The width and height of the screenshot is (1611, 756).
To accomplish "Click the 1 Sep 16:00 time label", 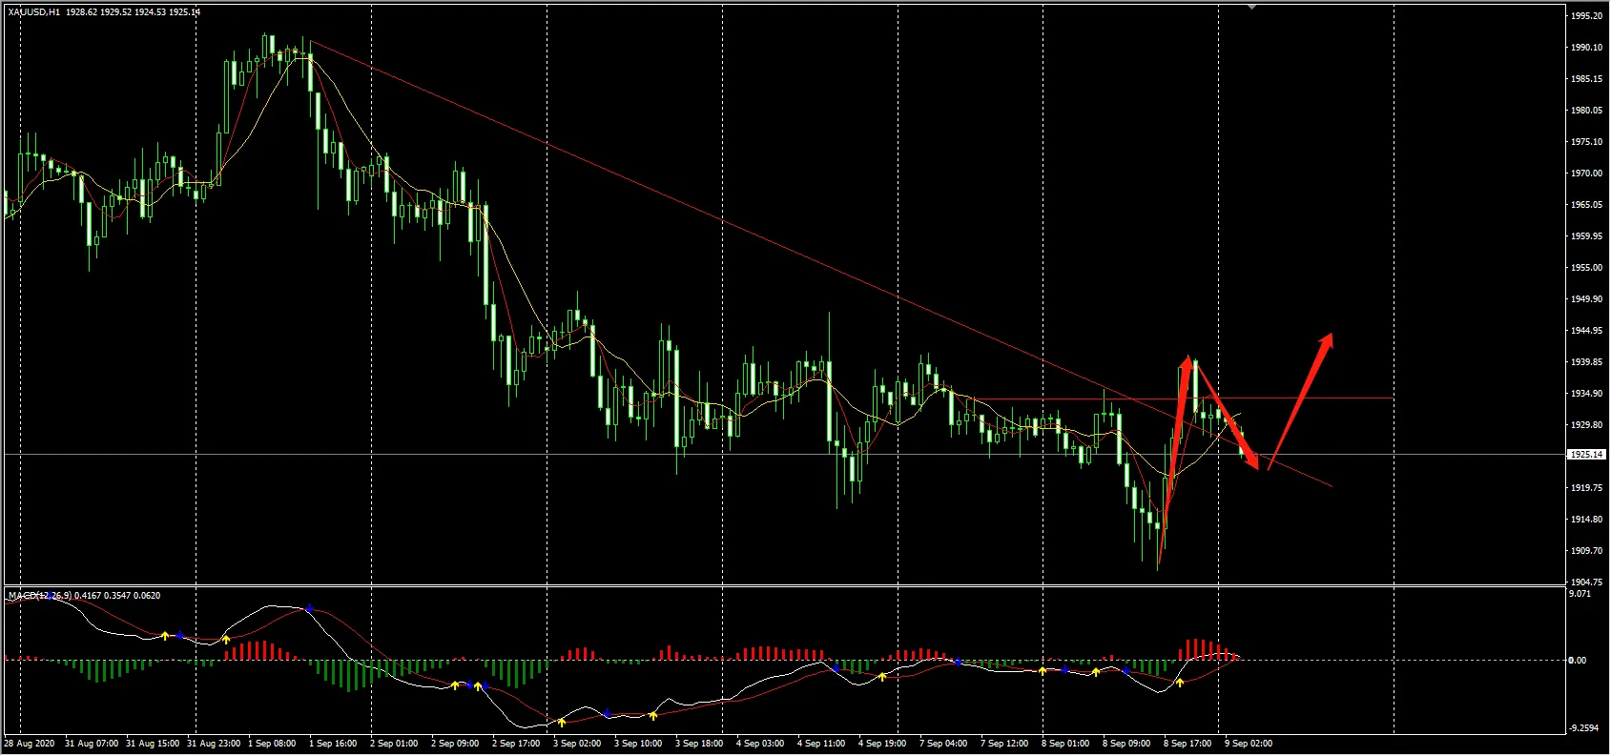I will pyautogui.click(x=333, y=744).
